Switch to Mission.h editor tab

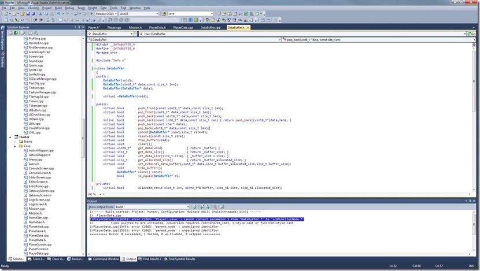click(x=135, y=28)
